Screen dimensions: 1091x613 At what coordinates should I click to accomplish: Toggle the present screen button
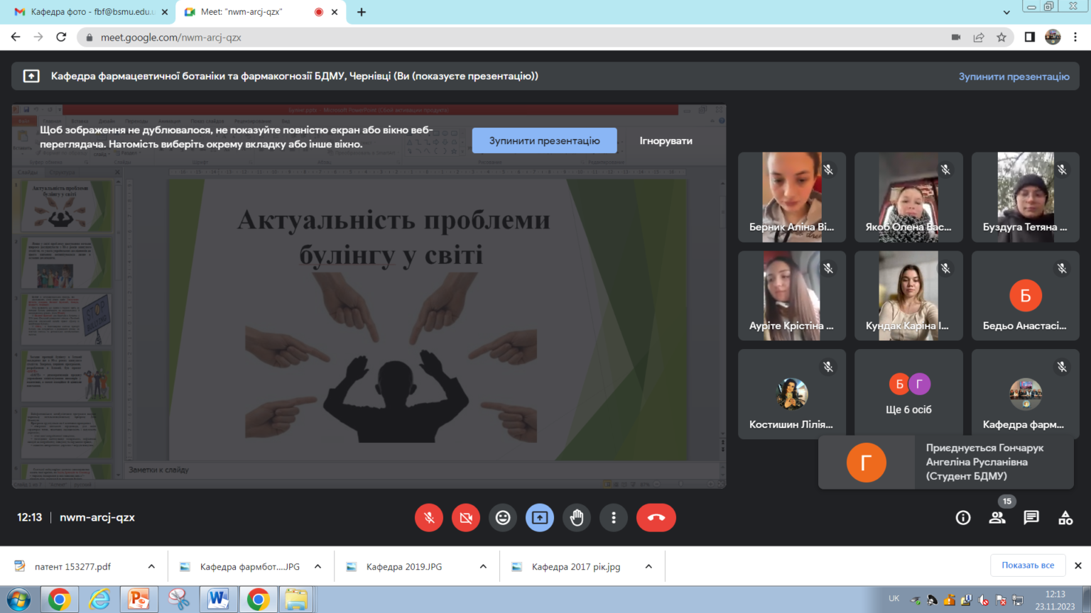[540, 518]
